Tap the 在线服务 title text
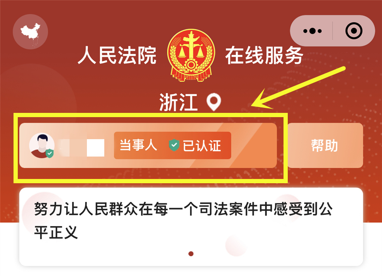The image size is (382, 276). (264, 56)
